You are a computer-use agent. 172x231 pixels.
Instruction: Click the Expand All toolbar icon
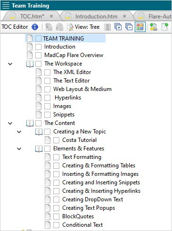coord(118,27)
